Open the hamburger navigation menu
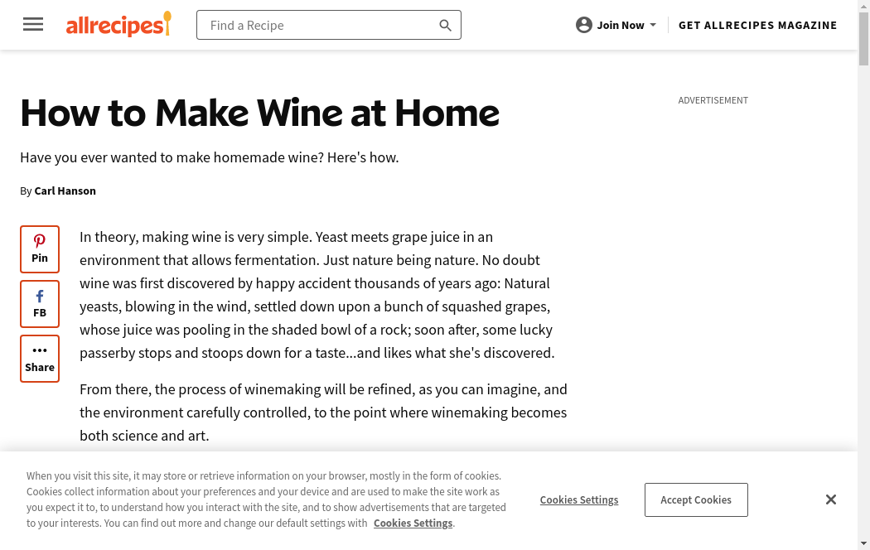Screen dimensions: 870x550 (33, 25)
